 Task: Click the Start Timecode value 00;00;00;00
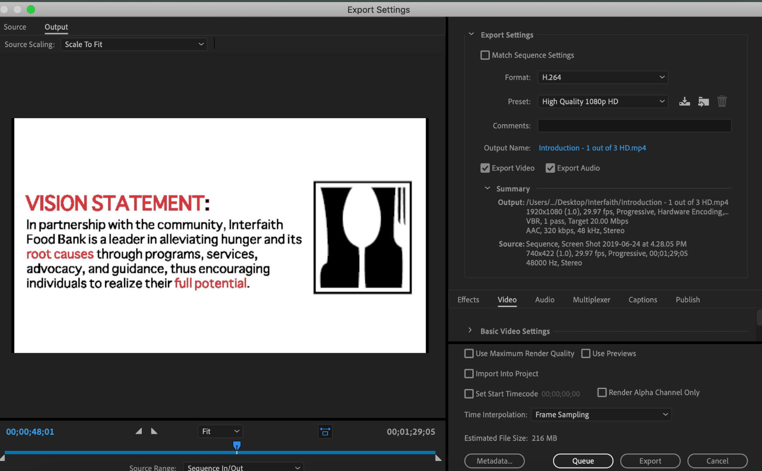(x=560, y=394)
